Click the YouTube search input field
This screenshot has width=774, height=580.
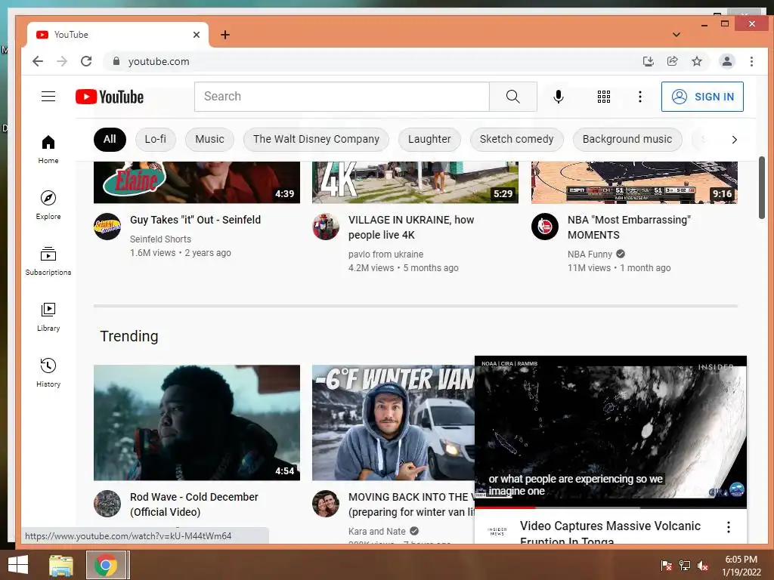(342, 97)
